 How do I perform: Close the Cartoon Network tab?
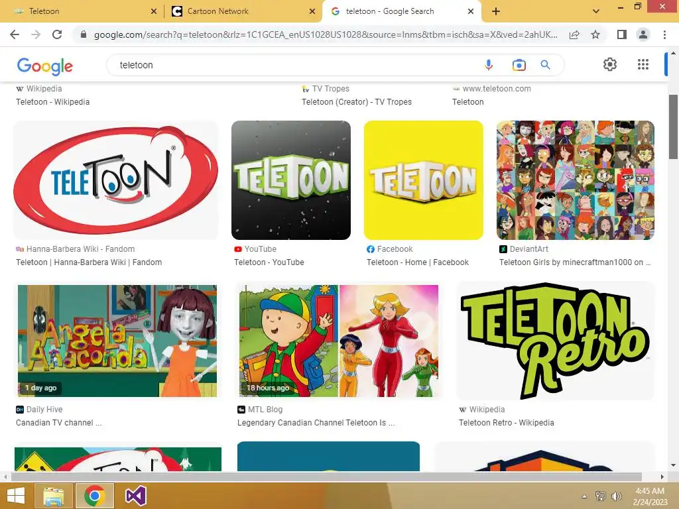click(312, 11)
